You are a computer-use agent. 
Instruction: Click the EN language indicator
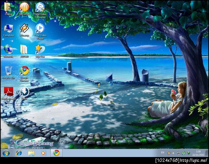point(162,152)
